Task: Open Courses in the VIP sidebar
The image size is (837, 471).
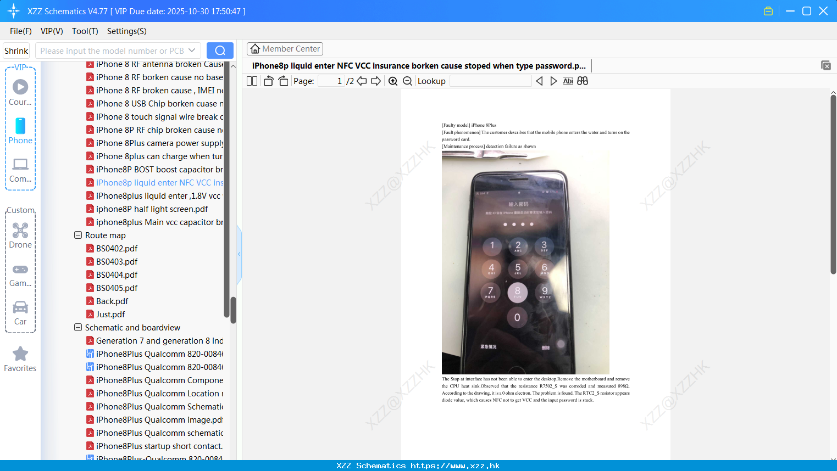Action: pyautogui.click(x=20, y=92)
